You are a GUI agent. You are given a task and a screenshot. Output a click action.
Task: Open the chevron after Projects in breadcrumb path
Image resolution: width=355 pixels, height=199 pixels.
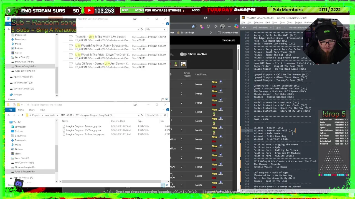coord(42,115)
